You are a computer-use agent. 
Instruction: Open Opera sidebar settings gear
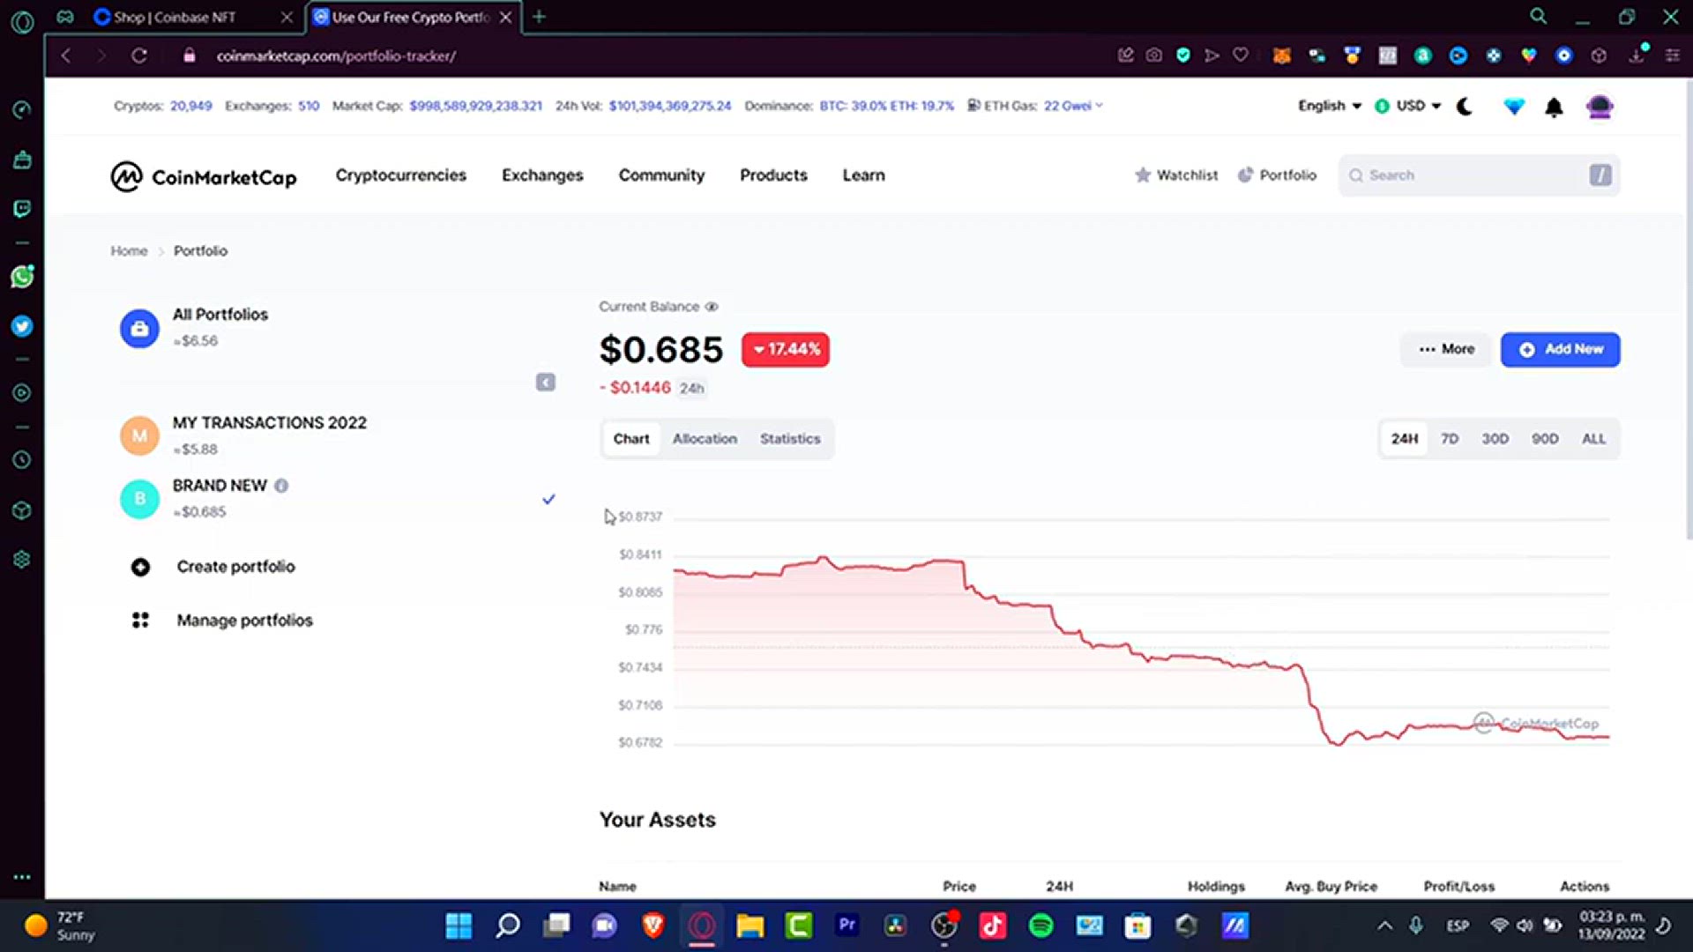[22, 560]
